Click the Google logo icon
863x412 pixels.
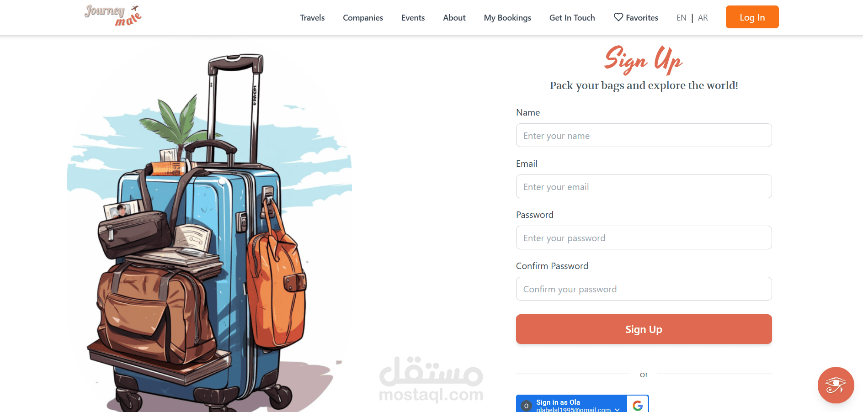click(x=638, y=405)
